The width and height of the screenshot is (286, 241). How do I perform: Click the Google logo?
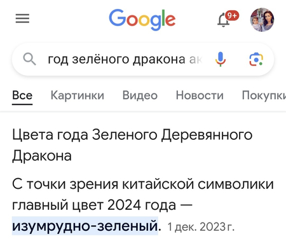pos(142,20)
